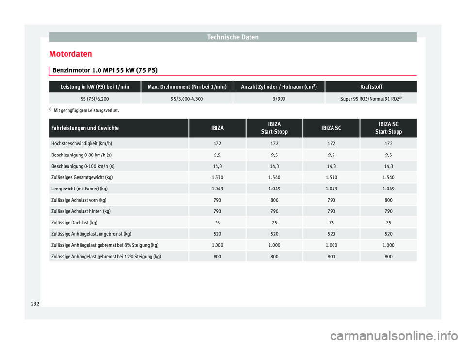The image size is (466, 344).
Task: Click the page number 232
Action: [x=35, y=304]
